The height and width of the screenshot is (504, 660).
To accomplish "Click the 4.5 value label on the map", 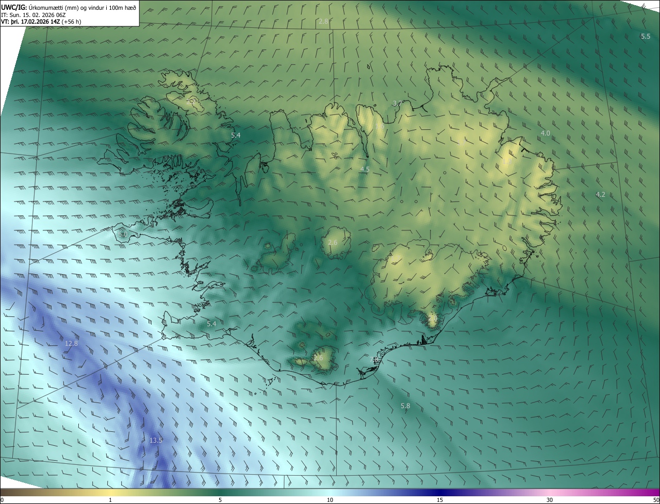I will [x=365, y=170].
